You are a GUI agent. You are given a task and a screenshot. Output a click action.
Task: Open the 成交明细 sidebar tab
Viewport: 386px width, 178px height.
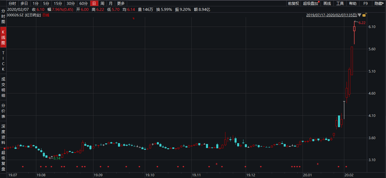[x=3, y=87]
